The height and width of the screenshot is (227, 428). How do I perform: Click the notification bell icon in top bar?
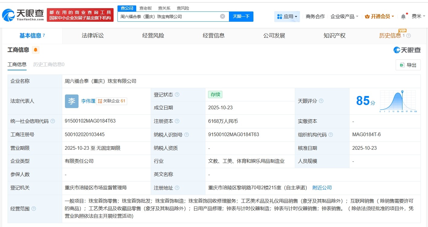point(403,16)
